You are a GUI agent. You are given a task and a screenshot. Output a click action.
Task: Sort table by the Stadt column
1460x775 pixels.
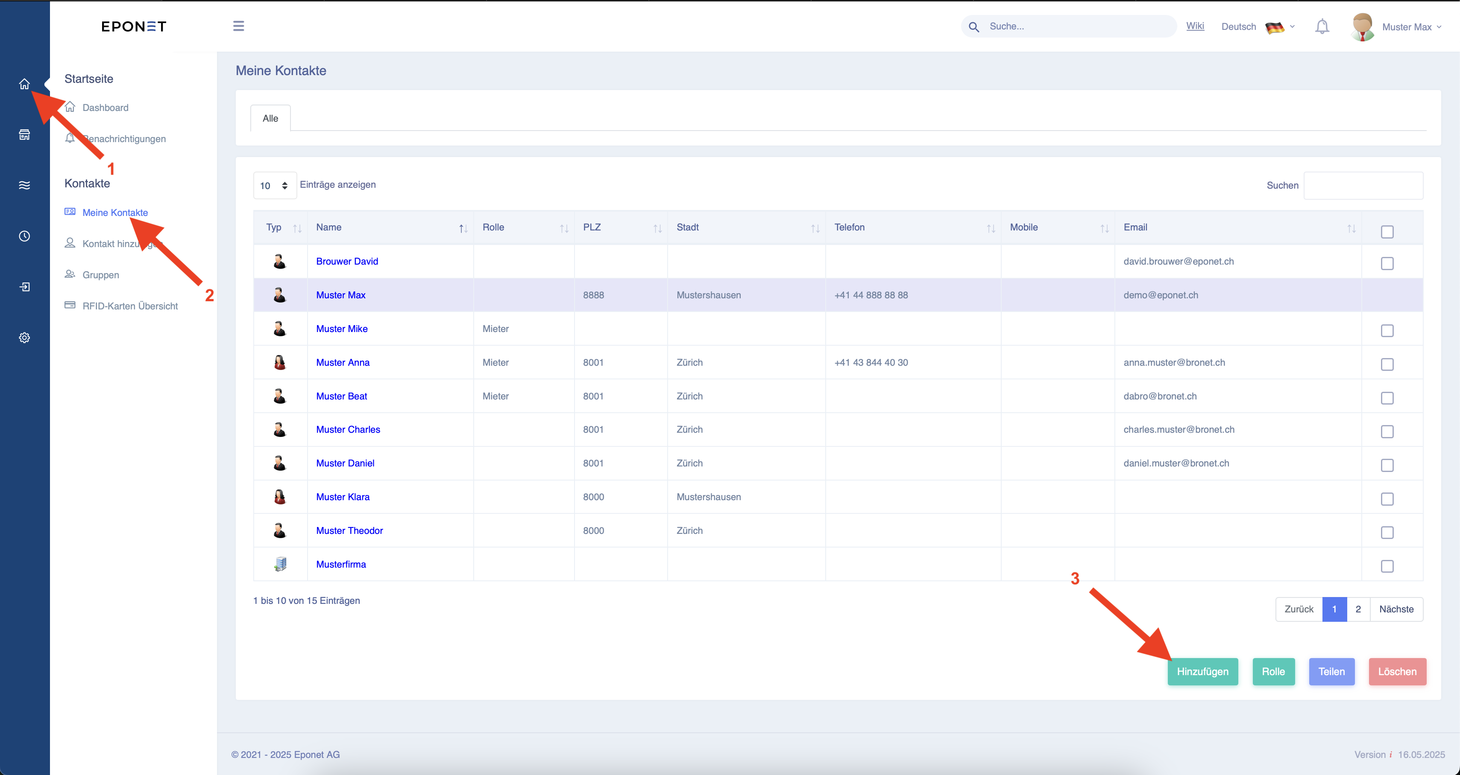tap(746, 227)
